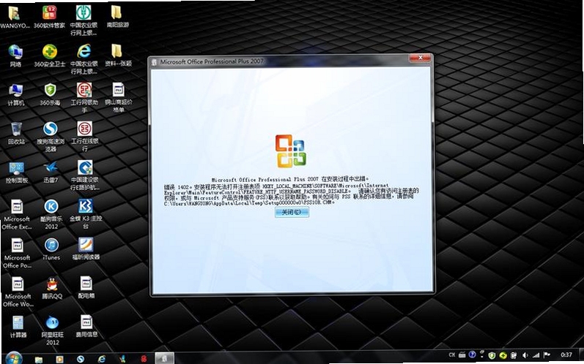
Task: Open Microsoft Office Exc... desktop shortcut
Action: point(17,215)
